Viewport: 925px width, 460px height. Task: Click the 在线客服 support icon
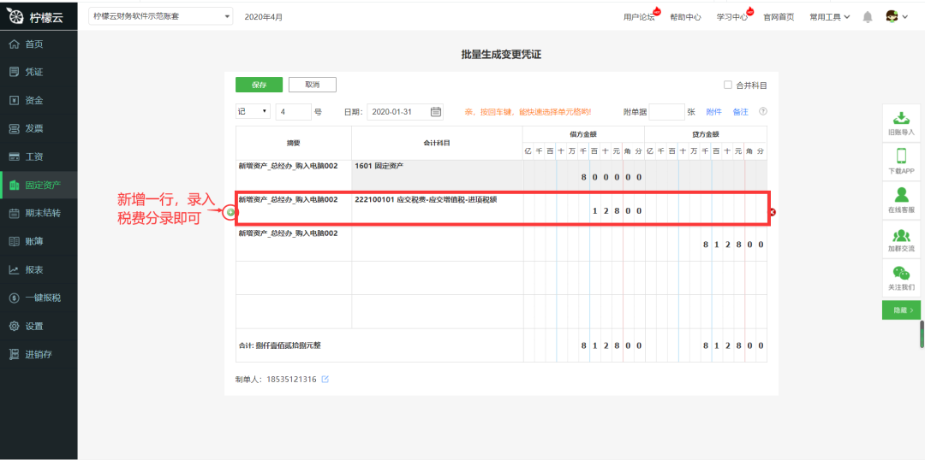[x=901, y=195]
